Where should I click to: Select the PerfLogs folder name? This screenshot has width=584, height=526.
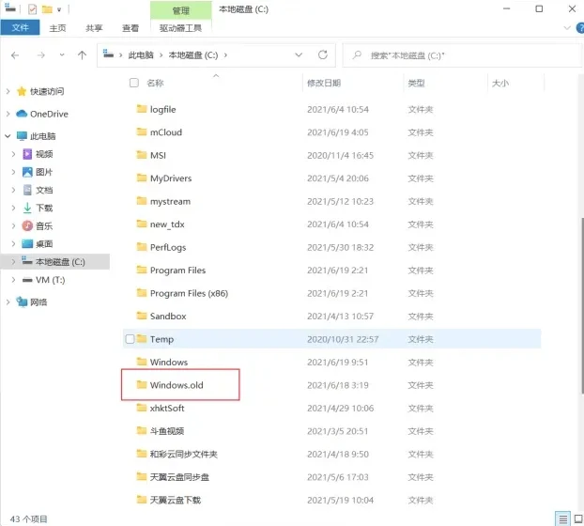168,247
